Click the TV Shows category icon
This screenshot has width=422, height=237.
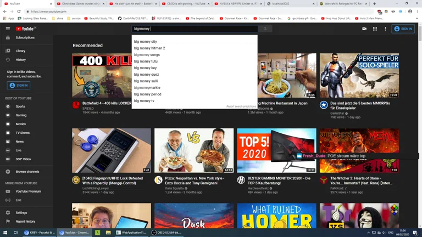pos(8,133)
